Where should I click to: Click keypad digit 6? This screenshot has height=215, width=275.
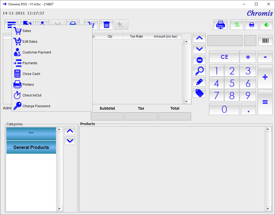pos(248,83)
